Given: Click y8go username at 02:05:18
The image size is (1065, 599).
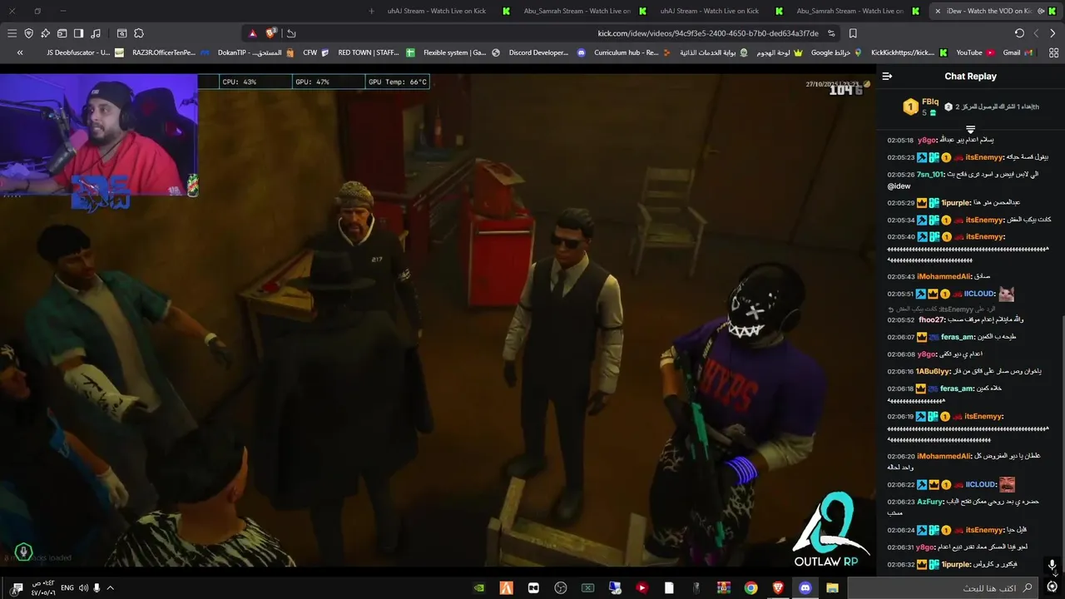Looking at the screenshot, I should point(927,140).
